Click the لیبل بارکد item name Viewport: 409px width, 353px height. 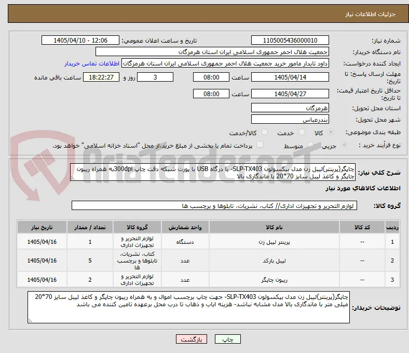click(x=274, y=261)
